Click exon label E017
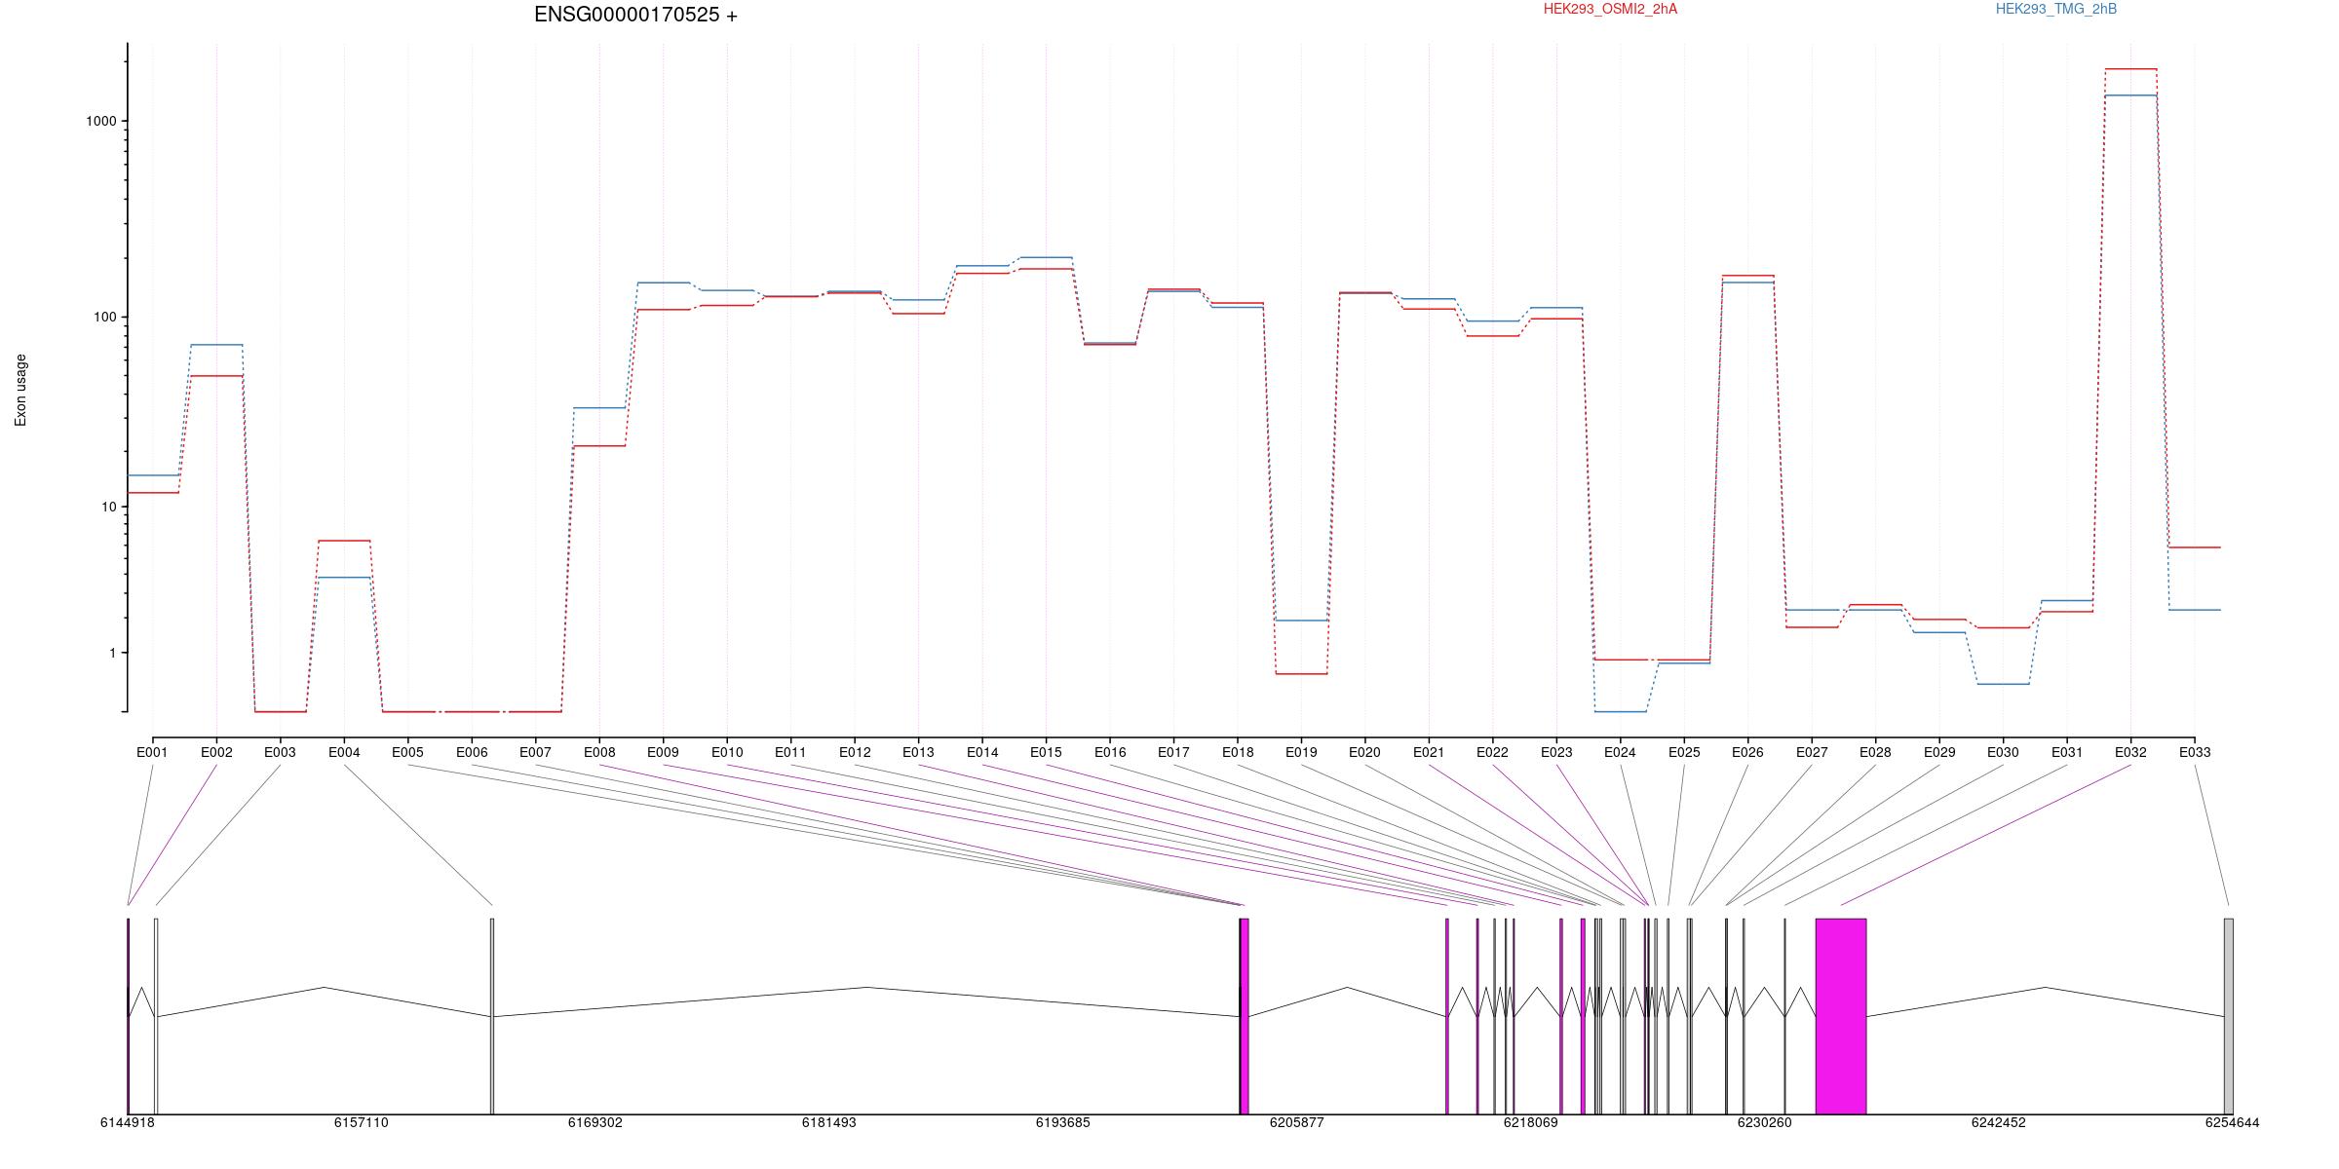This screenshot has width=2339, height=1169. [x=1173, y=752]
